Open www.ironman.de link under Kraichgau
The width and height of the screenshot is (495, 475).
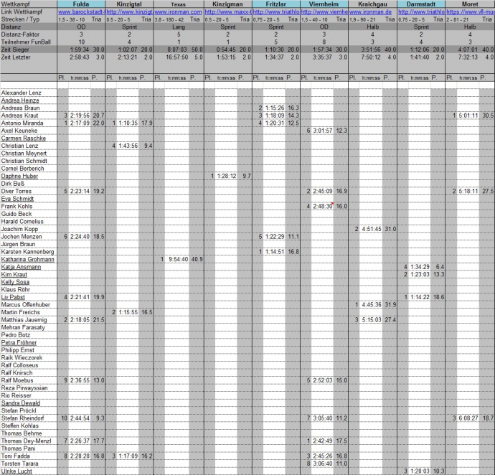[371, 12]
